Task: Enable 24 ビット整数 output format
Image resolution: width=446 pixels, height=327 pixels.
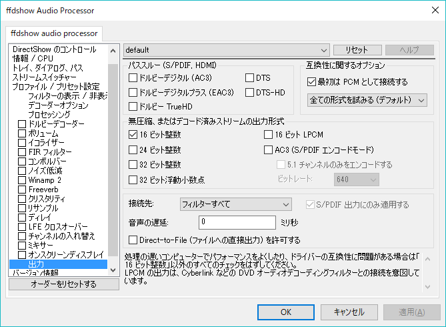Action: click(x=133, y=150)
